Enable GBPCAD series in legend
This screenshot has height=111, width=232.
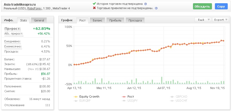point(179,97)
